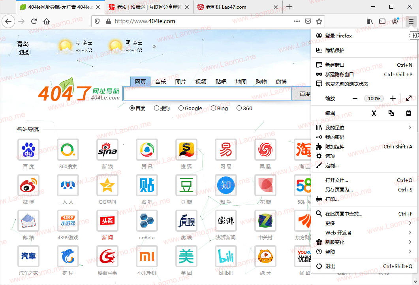The height and width of the screenshot is (285, 419).
Task: Select the 搜狗 search engine radio
Action: (x=156, y=108)
